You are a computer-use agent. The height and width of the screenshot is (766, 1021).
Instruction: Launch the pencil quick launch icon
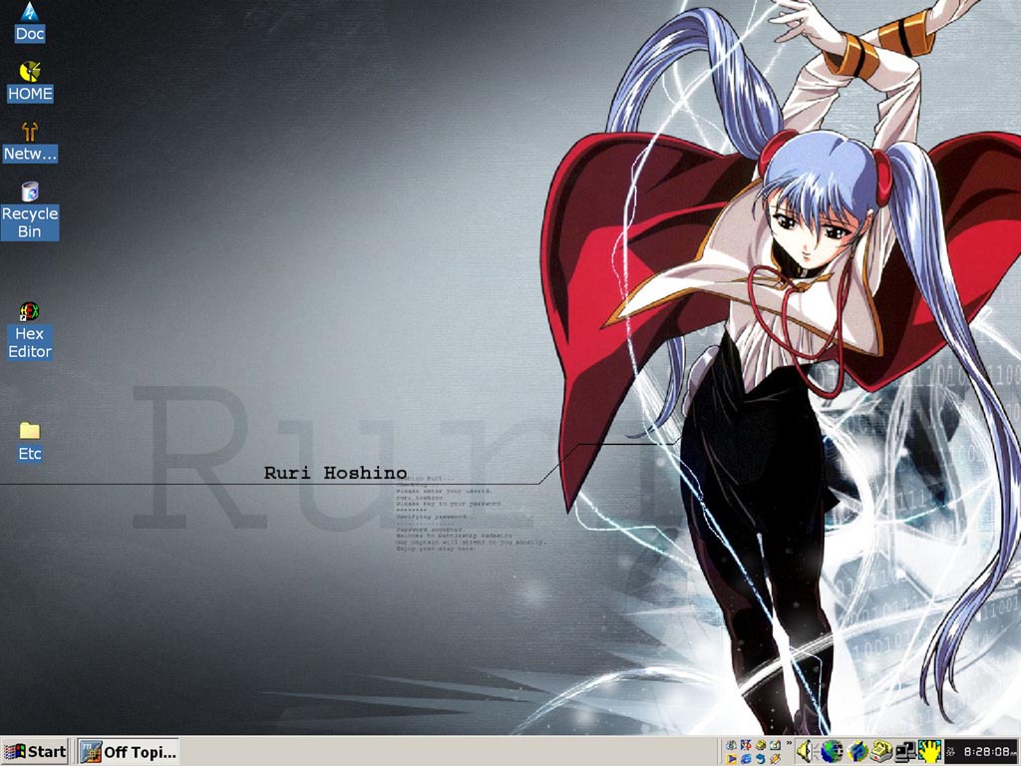point(775,759)
